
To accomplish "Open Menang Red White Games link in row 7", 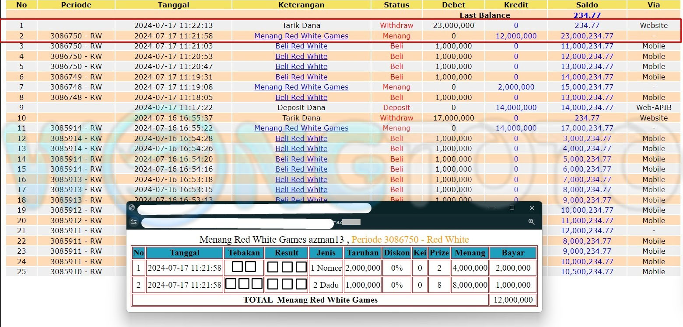I will pos(301,87).
